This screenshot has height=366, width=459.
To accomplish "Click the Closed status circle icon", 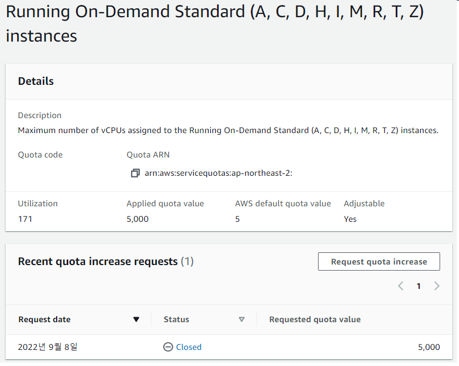I will pos(168,347).
